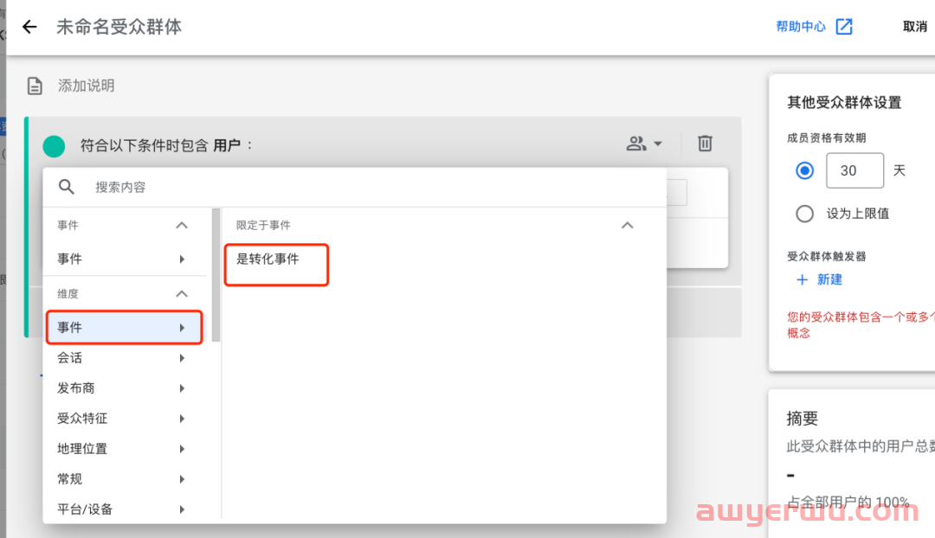Open the 帮助中心 link
935x538 pixels.
tap(800, 27)
